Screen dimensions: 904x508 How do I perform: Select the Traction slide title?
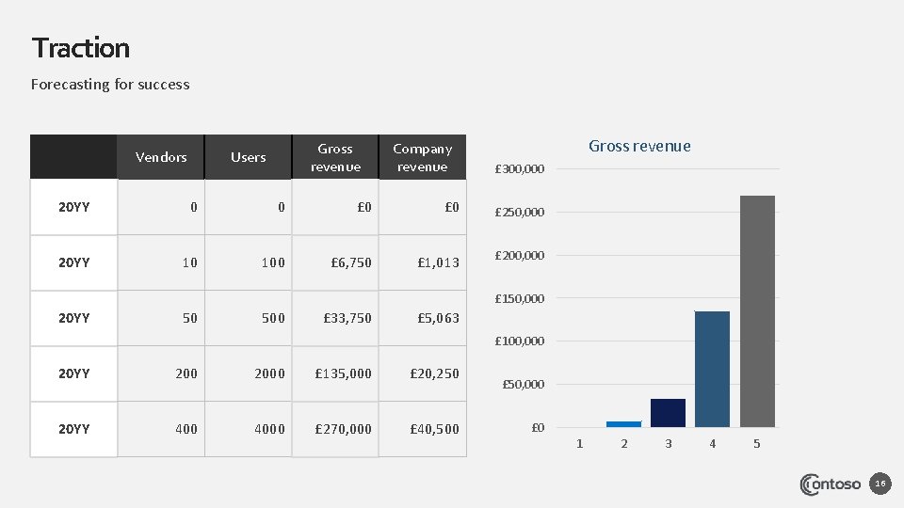pyautogui.click(x=81, y=47)
